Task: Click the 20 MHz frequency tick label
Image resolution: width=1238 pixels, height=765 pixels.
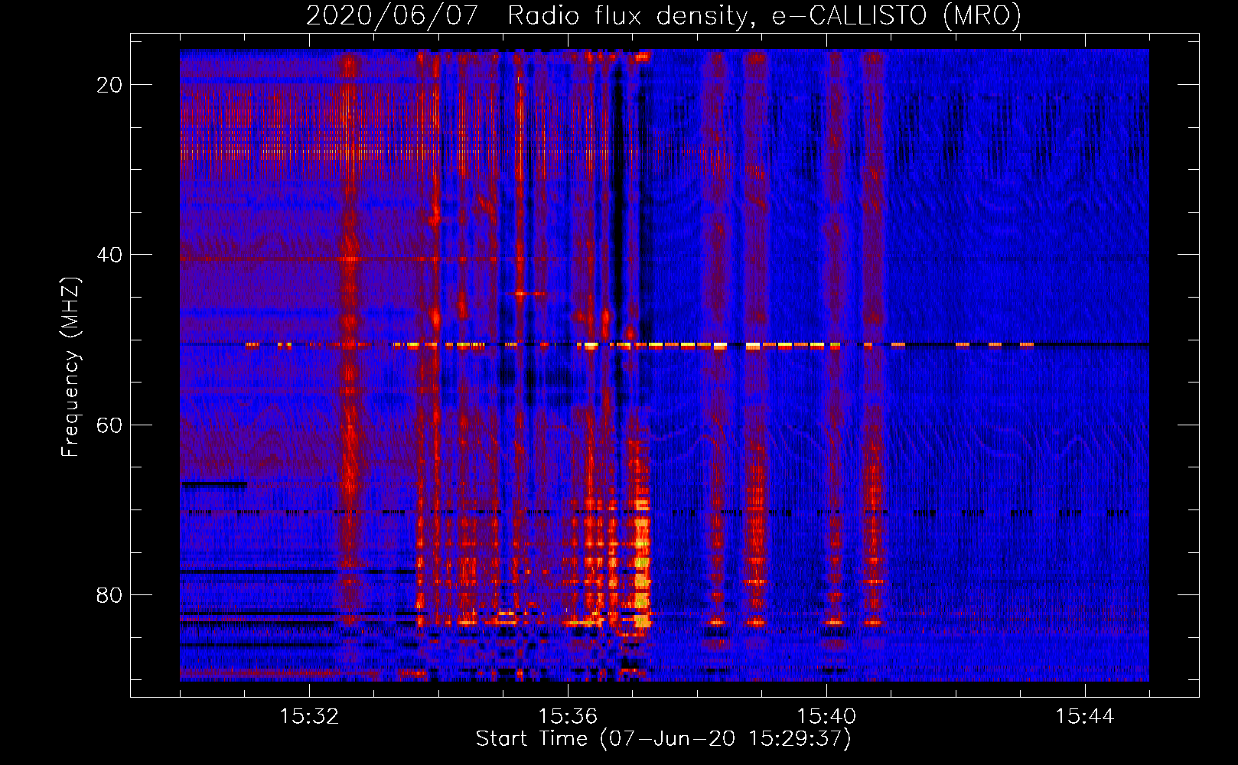Action: pyautogui.click(x=109, y=85)
